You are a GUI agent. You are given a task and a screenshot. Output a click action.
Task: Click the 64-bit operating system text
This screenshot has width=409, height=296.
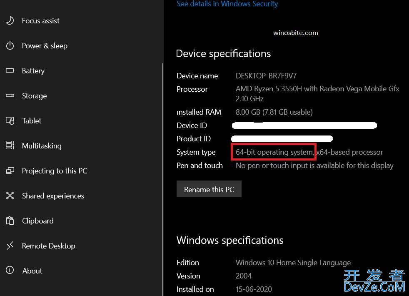274,152
